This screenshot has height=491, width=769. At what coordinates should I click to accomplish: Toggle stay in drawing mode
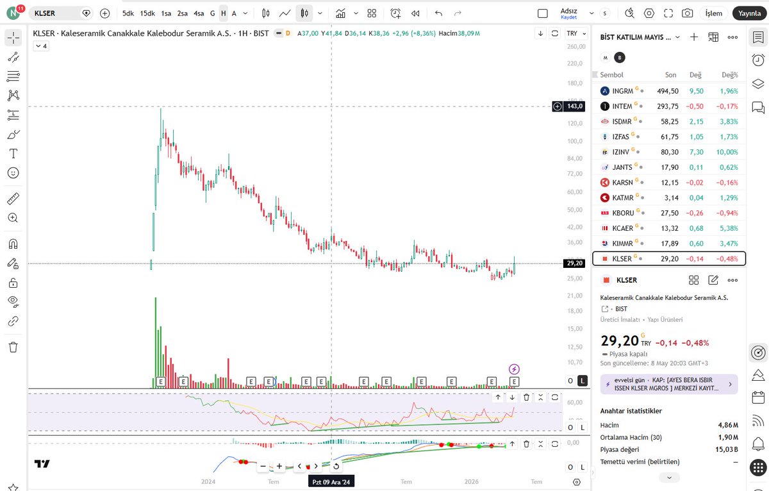13,263
